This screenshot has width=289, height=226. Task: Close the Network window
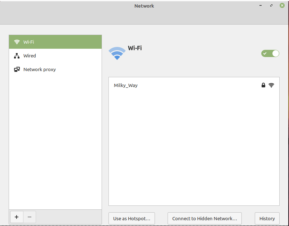[x=282, y=5]
